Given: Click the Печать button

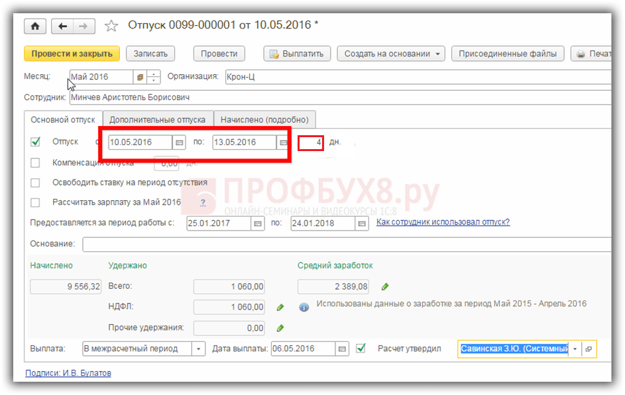Looking at the screenshot, I should (591, 54).
